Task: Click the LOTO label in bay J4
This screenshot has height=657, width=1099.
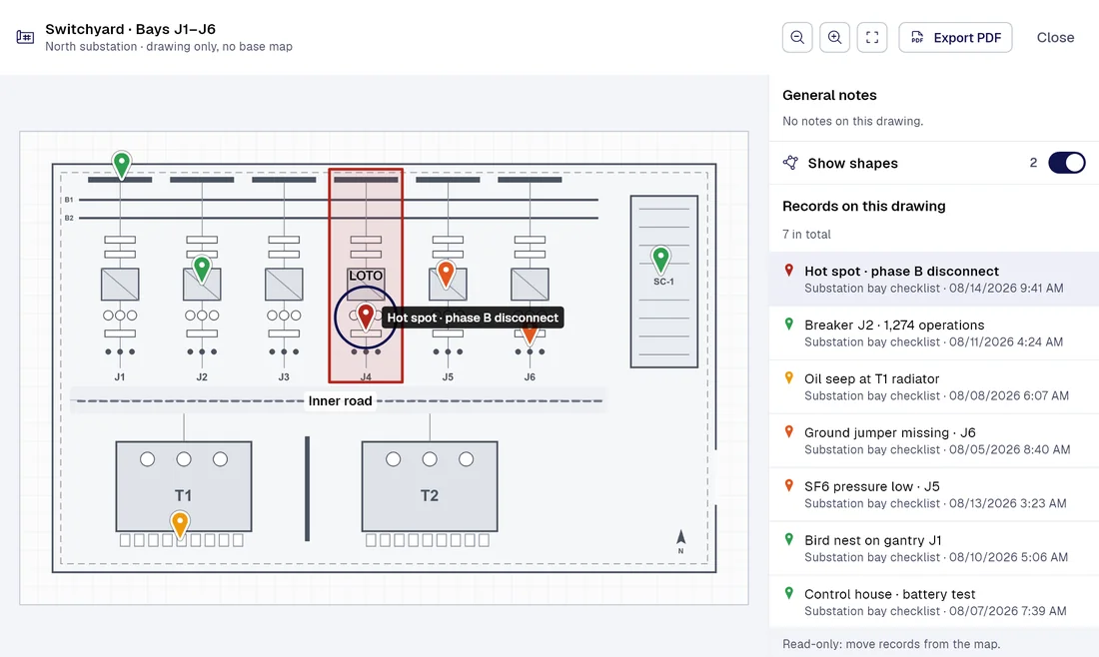Action: [366, 276]
